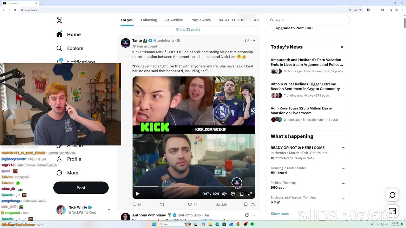
Task: Bookmark page with the star icon
Action: pos(360,10)
